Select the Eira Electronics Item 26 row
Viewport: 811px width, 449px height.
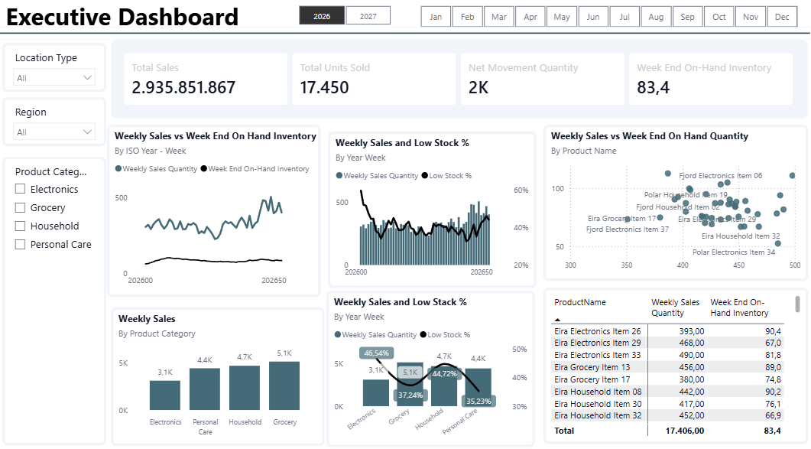click(x=667, y=331)
